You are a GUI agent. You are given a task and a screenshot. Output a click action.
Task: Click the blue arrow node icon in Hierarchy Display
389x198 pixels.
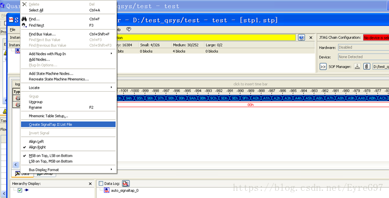(x=27, y=190)
